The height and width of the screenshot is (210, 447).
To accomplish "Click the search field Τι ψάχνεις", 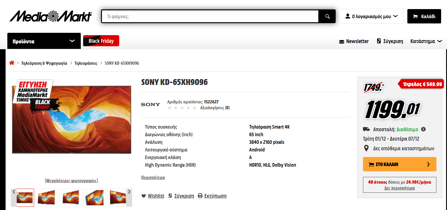I will (x=210, y=16).
